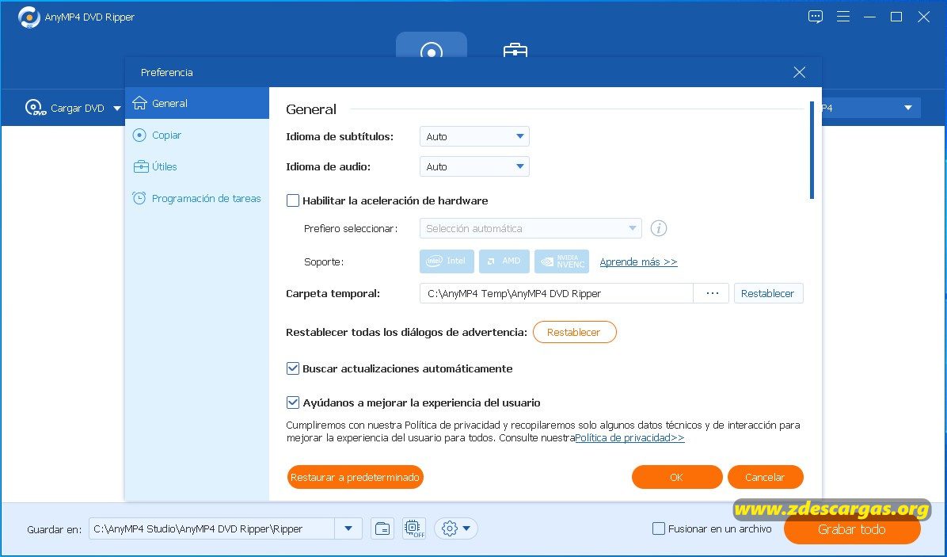The height and width of the screenshot is (557, 947).
Task: Click orange-outlined Restablecer for warning dialogs
Action: pos(574,332)
